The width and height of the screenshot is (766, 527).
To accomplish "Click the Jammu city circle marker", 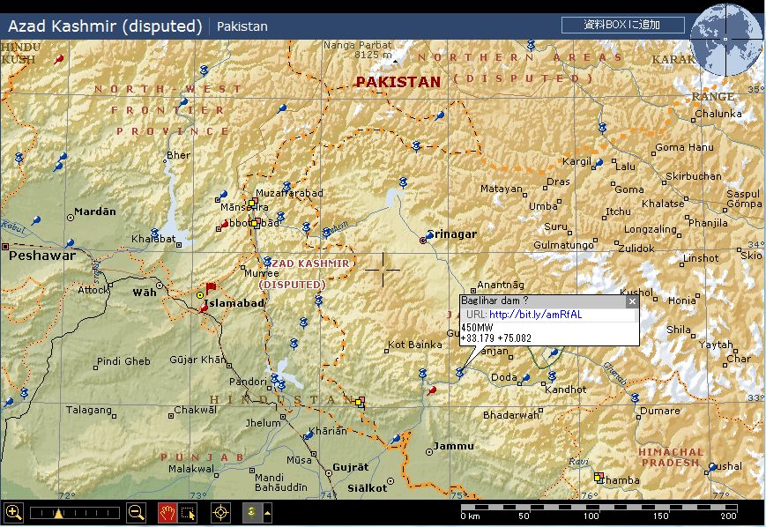I will pos(429,452).
